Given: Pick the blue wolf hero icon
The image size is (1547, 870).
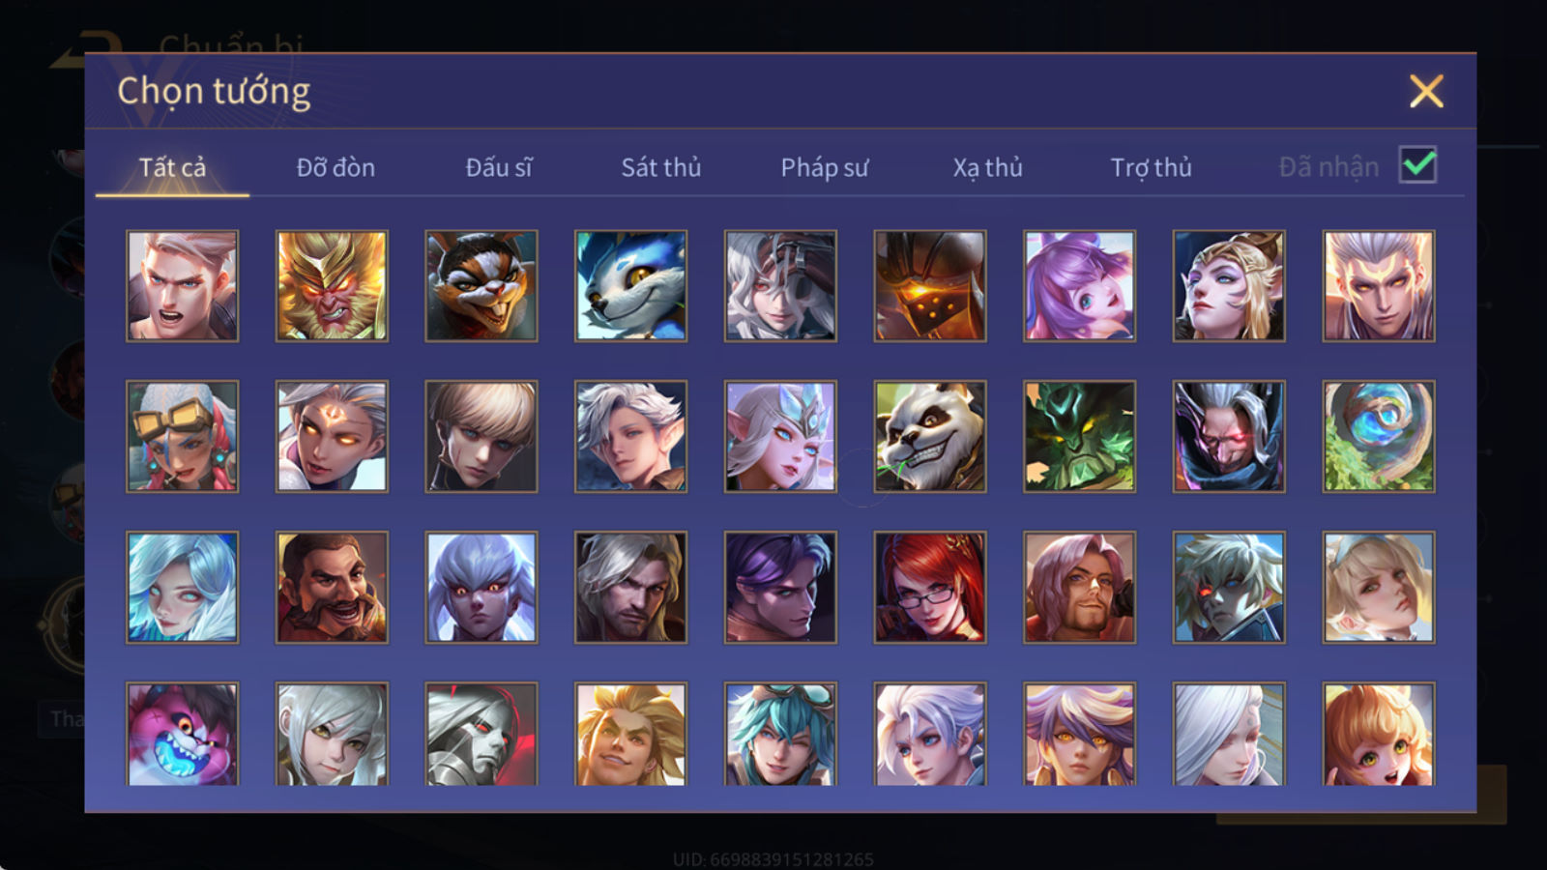Looking at the screenshot, I should 630,285.
